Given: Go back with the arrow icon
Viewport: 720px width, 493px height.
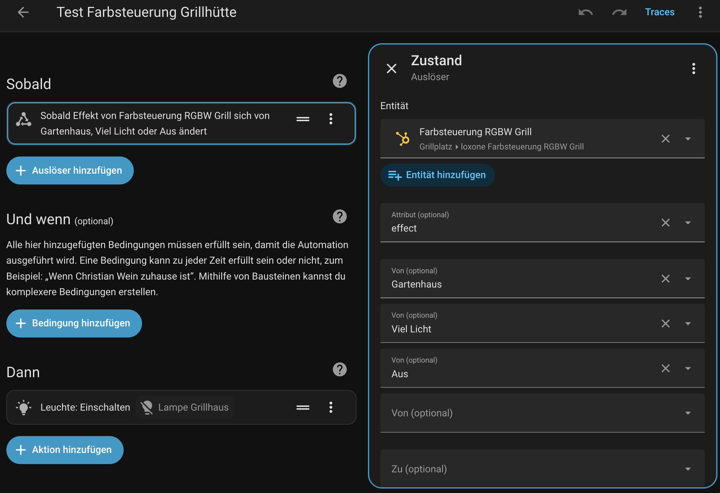Looking at the screenshot, I should coord(23,12).
